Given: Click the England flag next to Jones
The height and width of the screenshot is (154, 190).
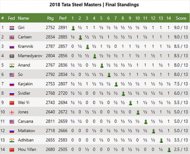Looking at the screenshot, I should pos(12,112).
